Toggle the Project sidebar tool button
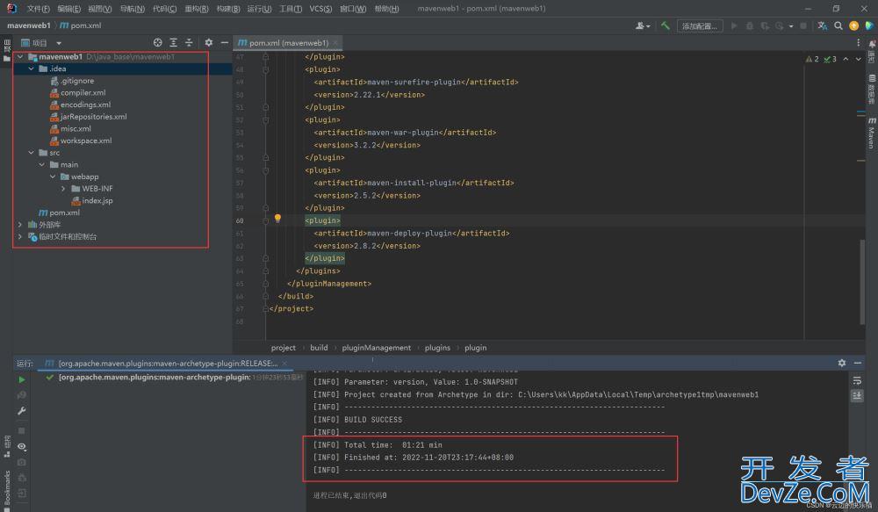 7,50
